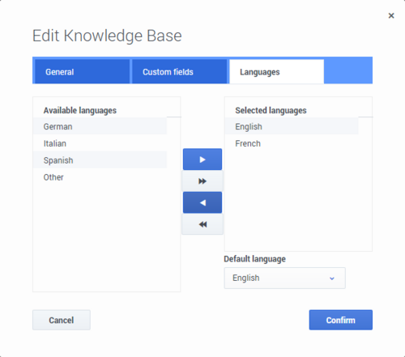The image size is (405, 357).
Task: Click the single right arrow move button
Action: (x=202, y=159)
